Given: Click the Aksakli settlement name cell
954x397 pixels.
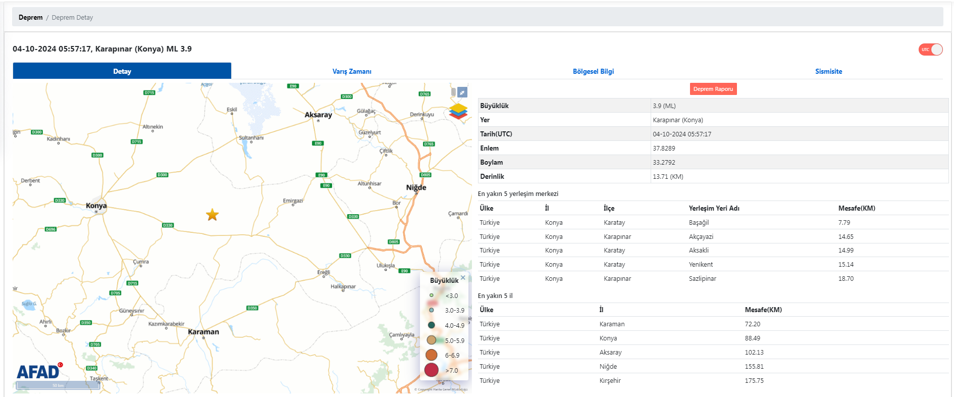Looking at the screenshot, I should coord(699,250).
